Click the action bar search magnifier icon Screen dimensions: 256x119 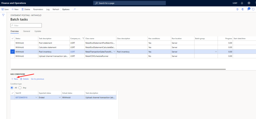pyautogui.click(x=74, y=9)
